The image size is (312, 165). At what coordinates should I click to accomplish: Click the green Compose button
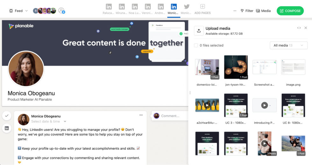(290, 11)
